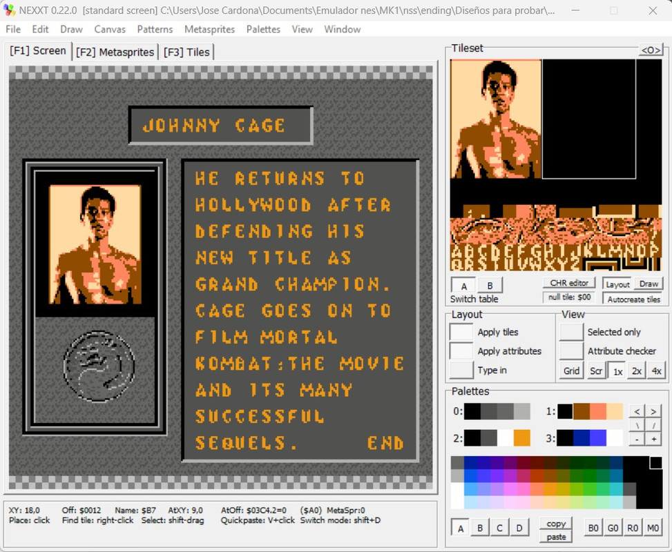Toggle the Grid button
The image size is (672, 552).
point(571,371)
